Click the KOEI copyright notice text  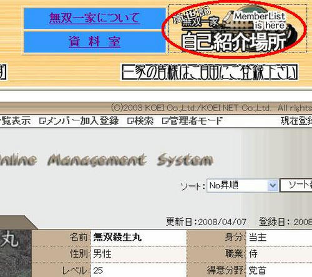click(212, 108)
